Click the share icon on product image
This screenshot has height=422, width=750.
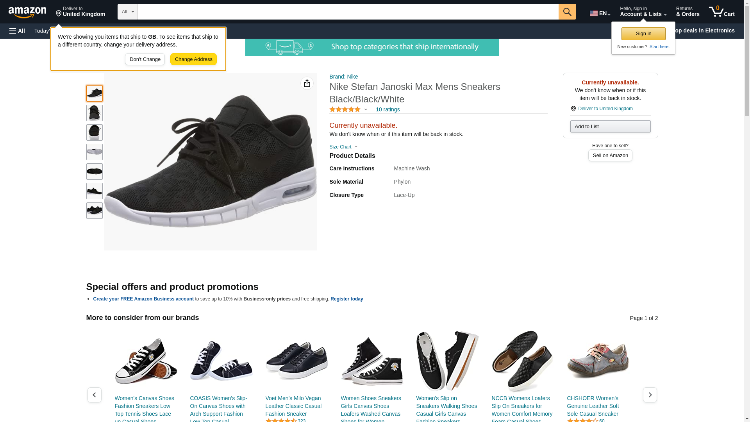click(307, 83)
